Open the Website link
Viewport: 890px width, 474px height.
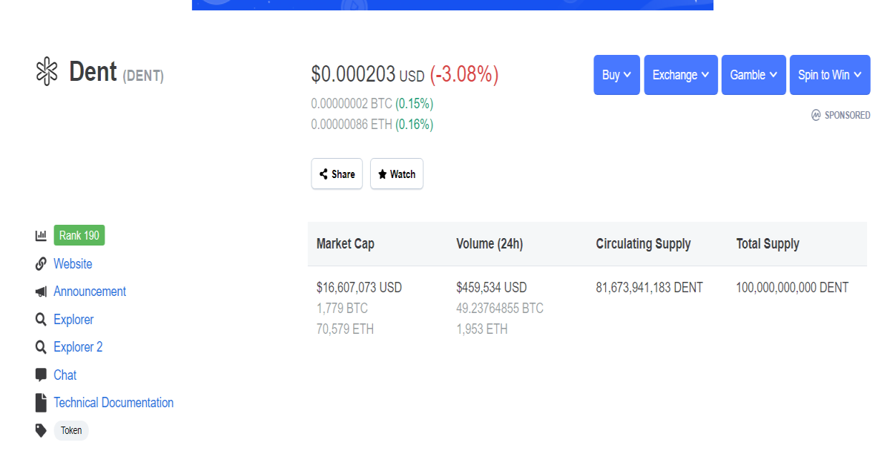pos(73,264)
